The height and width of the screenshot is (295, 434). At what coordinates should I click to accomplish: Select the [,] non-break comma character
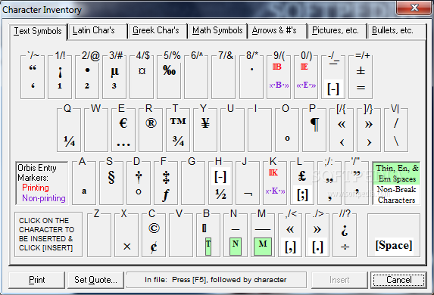(x=290, y=247)
